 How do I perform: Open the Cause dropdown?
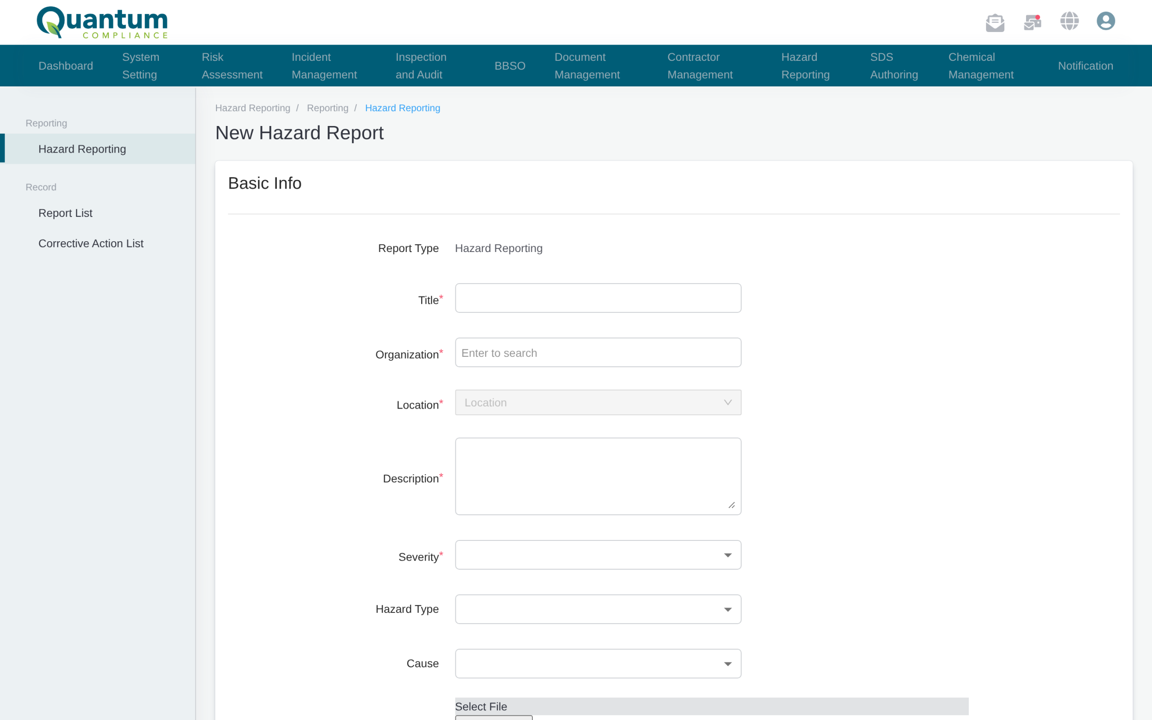598,663
